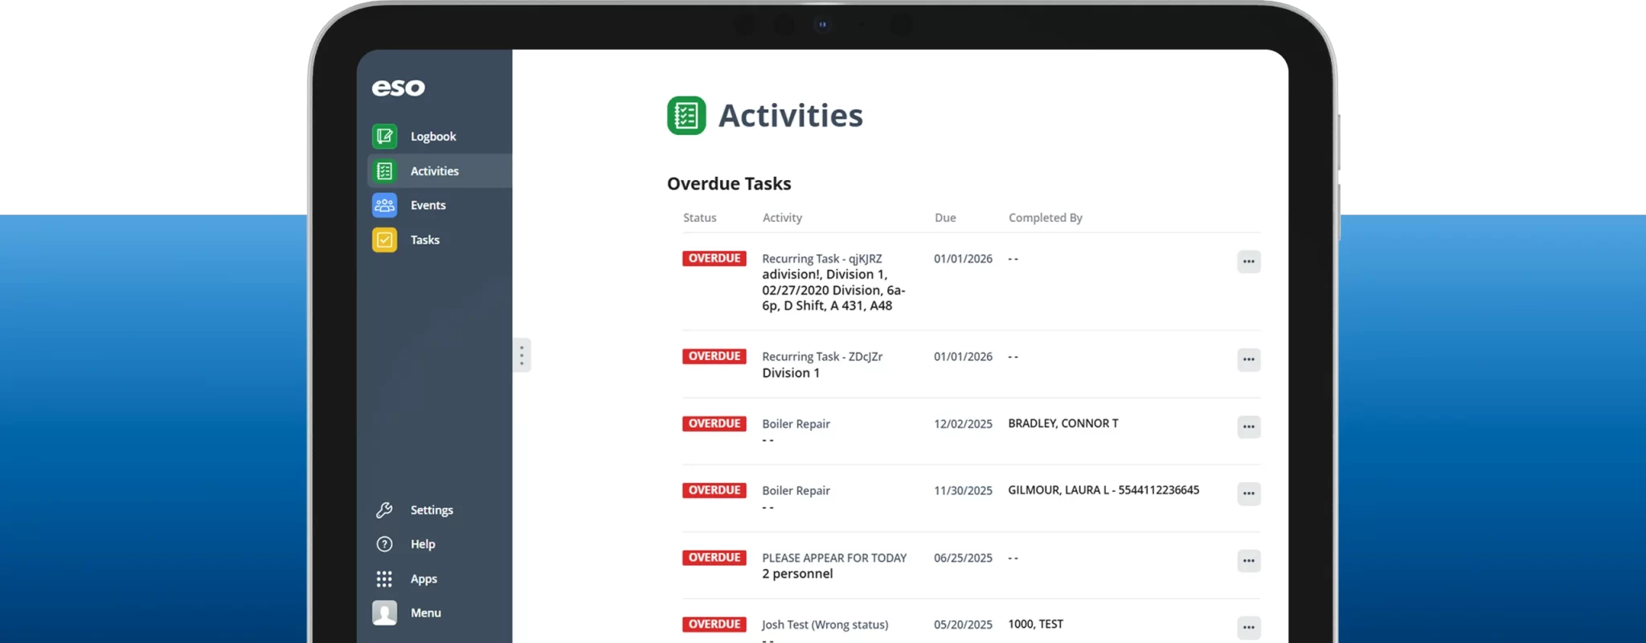Navigate to Events label in sidebar
Image resolution: width=1646 pixels, height=643 pixels.
428,206
